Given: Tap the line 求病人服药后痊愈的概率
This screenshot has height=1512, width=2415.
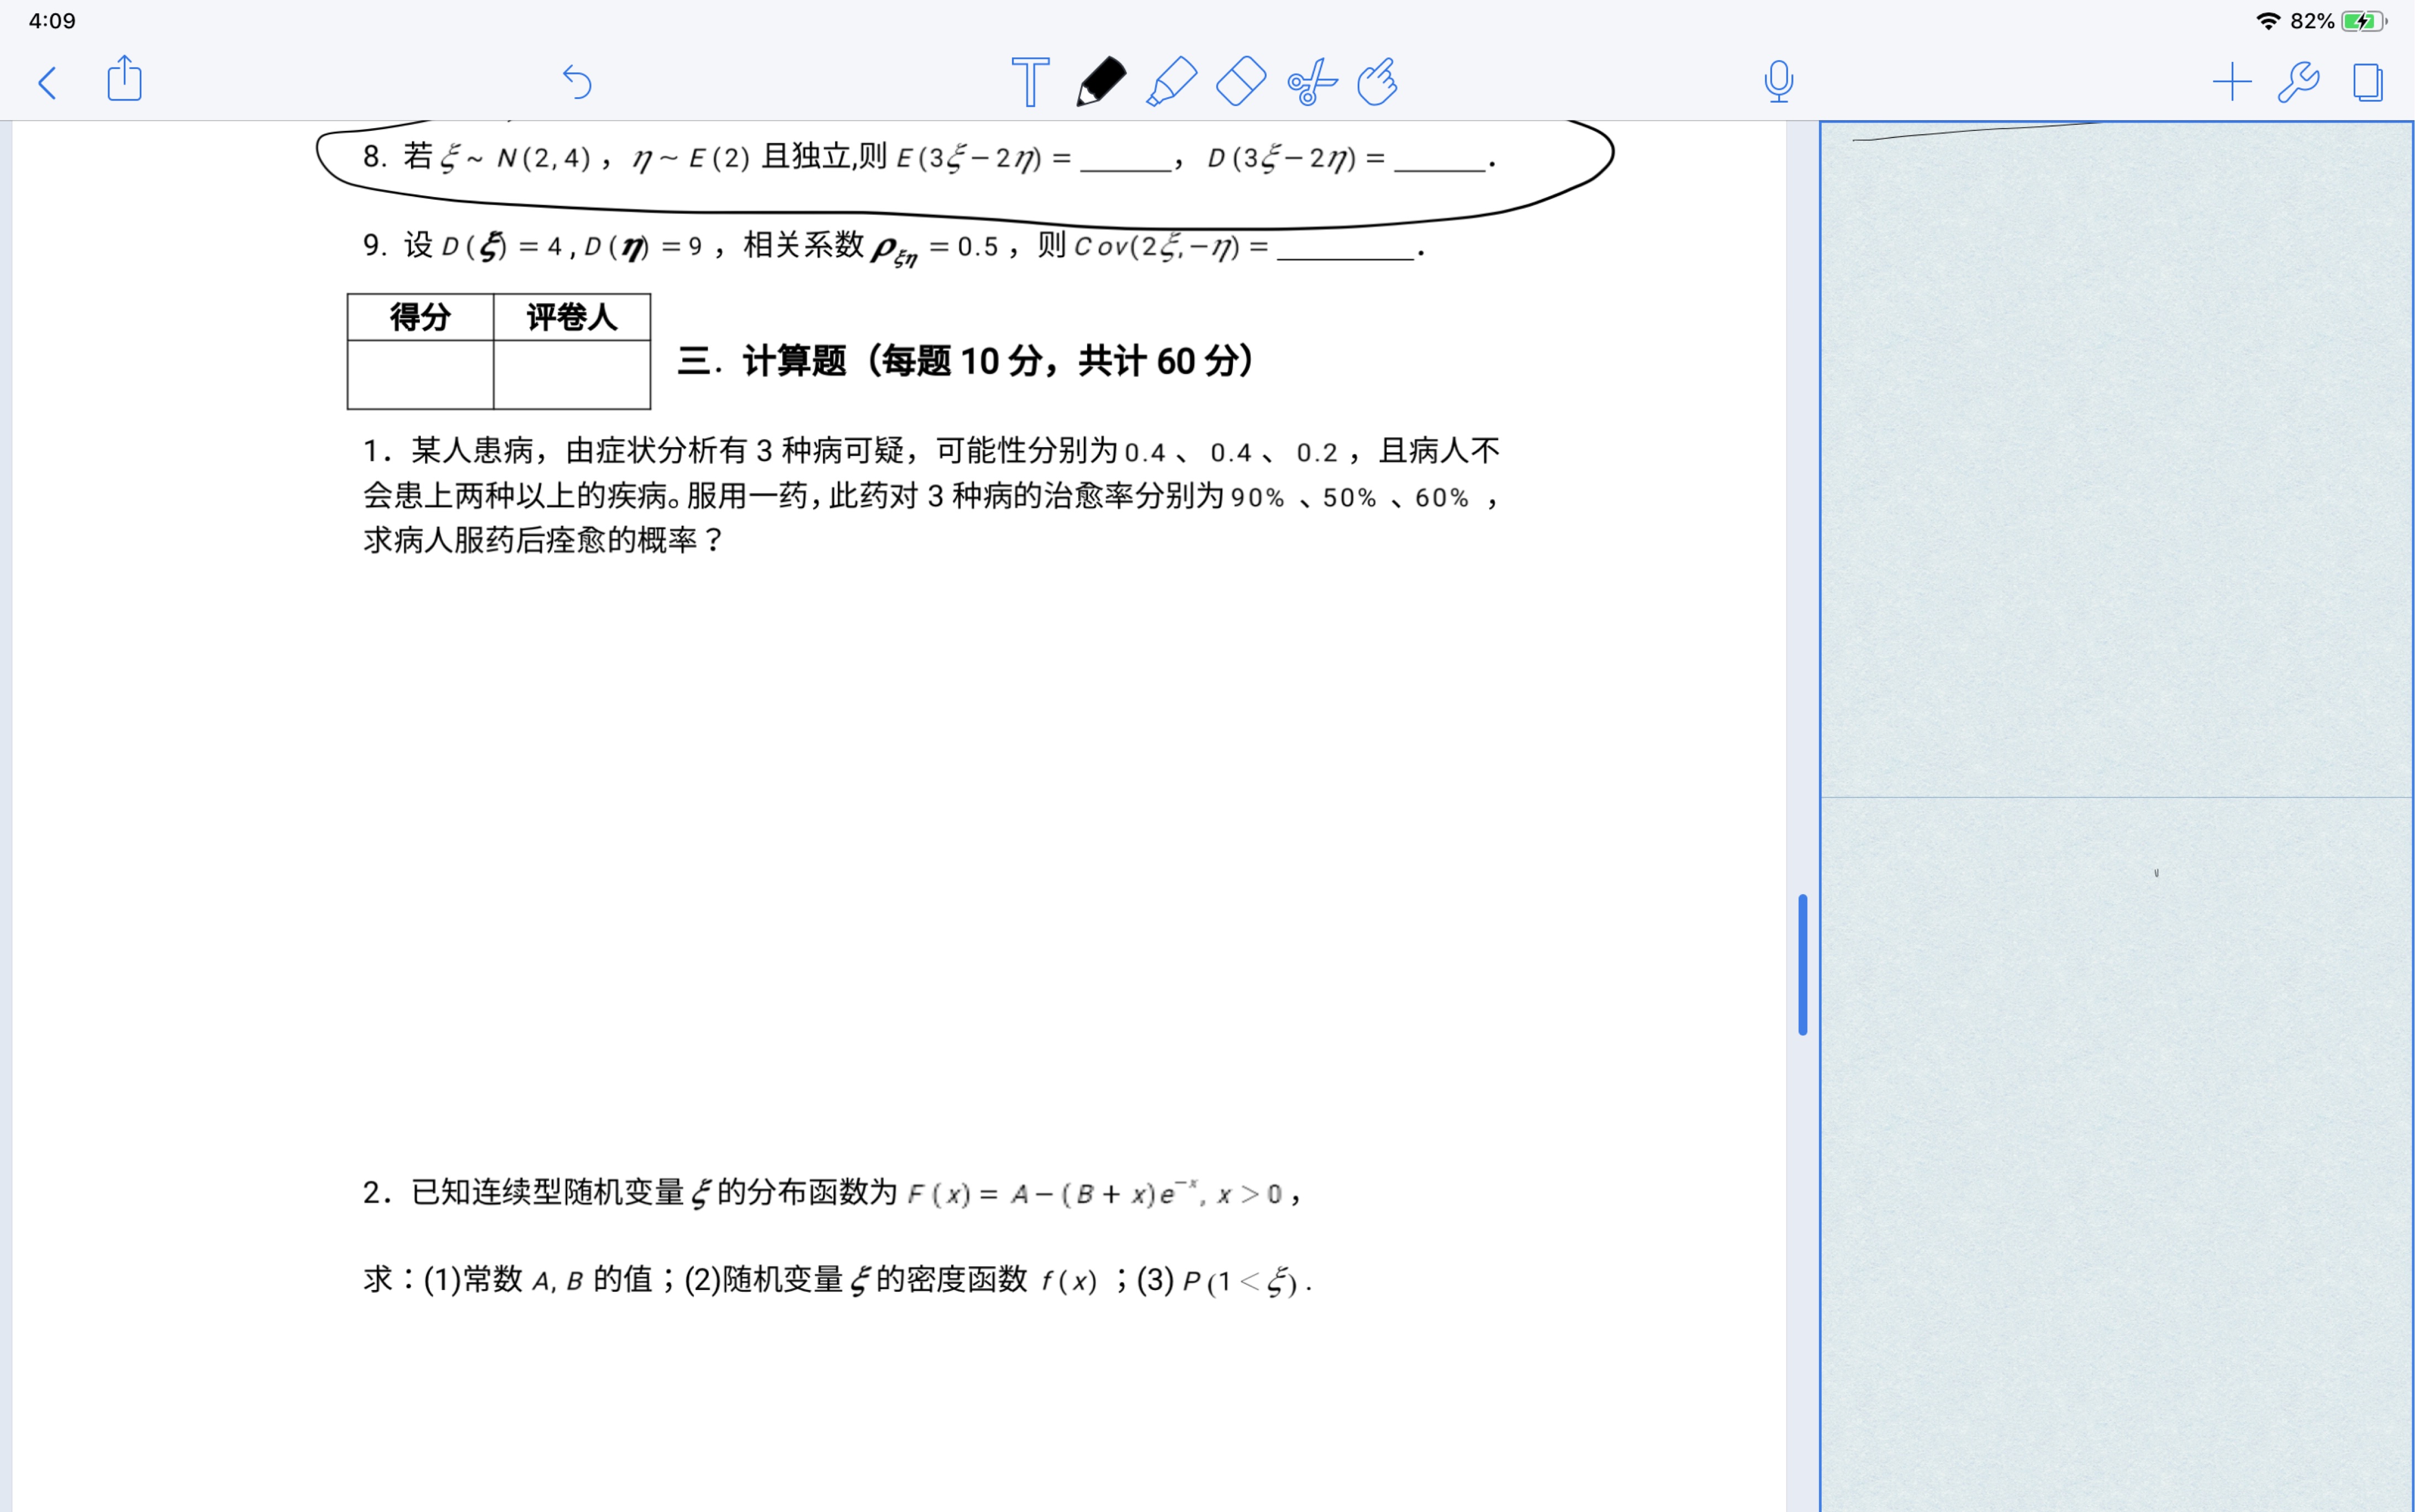Looking at the screenshot, I should (x=543, y=540).
